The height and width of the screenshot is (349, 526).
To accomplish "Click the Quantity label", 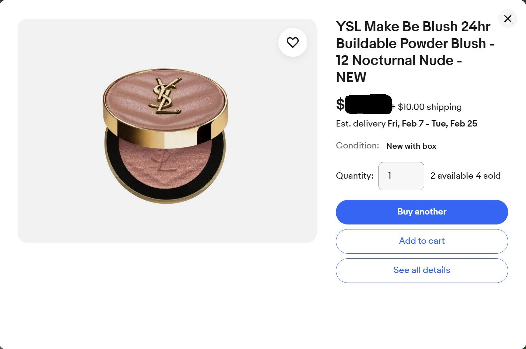I will tap(354, 176).
